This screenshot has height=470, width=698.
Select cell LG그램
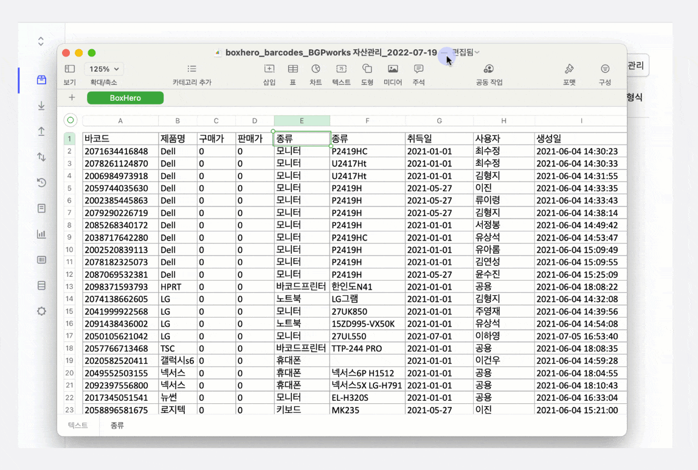tap(367, 299)
